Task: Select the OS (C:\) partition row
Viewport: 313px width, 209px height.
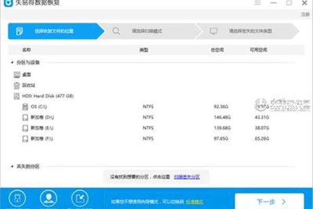Action: click(155, 107)
